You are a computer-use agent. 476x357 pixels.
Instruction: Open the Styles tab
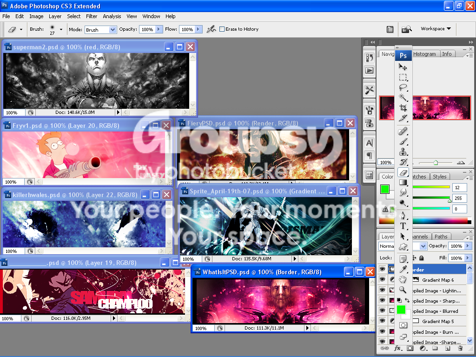[x=440, y=177]
